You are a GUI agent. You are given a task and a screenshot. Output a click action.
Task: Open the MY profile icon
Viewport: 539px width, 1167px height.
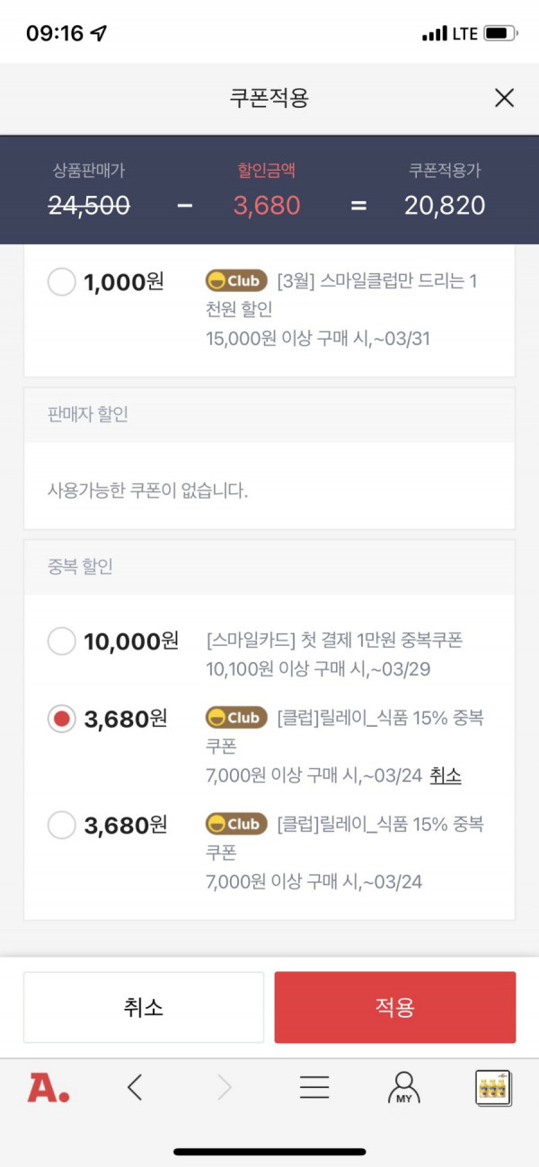pyautogui.click(x=403, y=1088)
